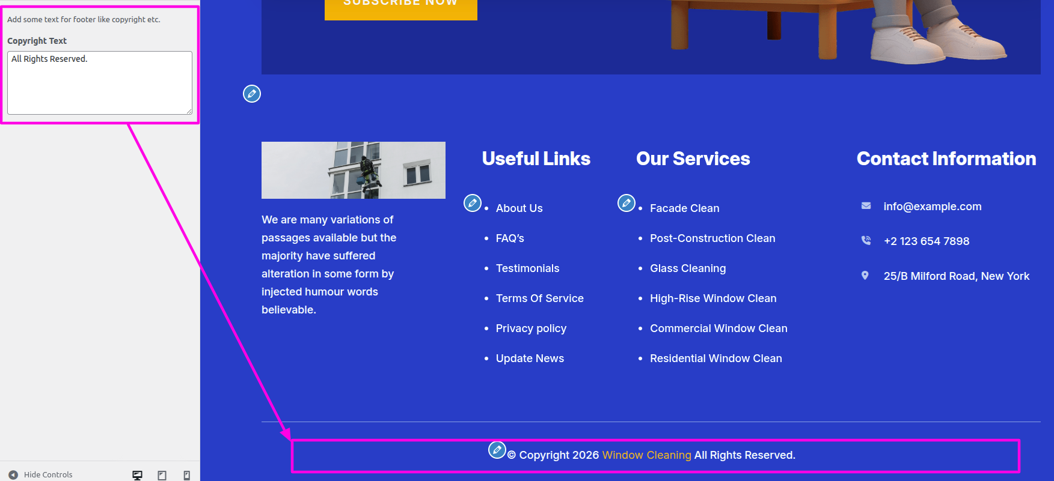Viewport: 1054px width, 481px height.
Task: Switch to desktop preview device icon
Action: click(x=137, y=475)
